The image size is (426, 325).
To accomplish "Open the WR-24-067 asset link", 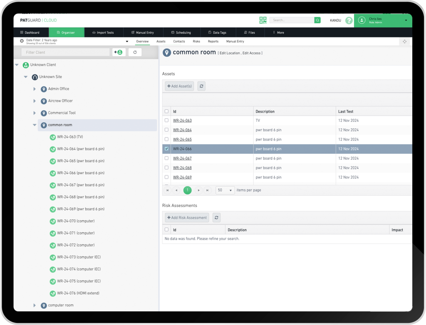I will tap(182, 158).
